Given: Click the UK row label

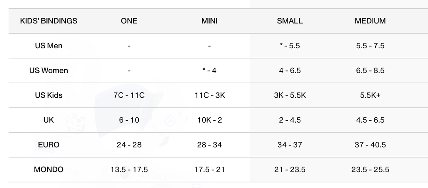Looking at the screenshot, I should point(48,120).
